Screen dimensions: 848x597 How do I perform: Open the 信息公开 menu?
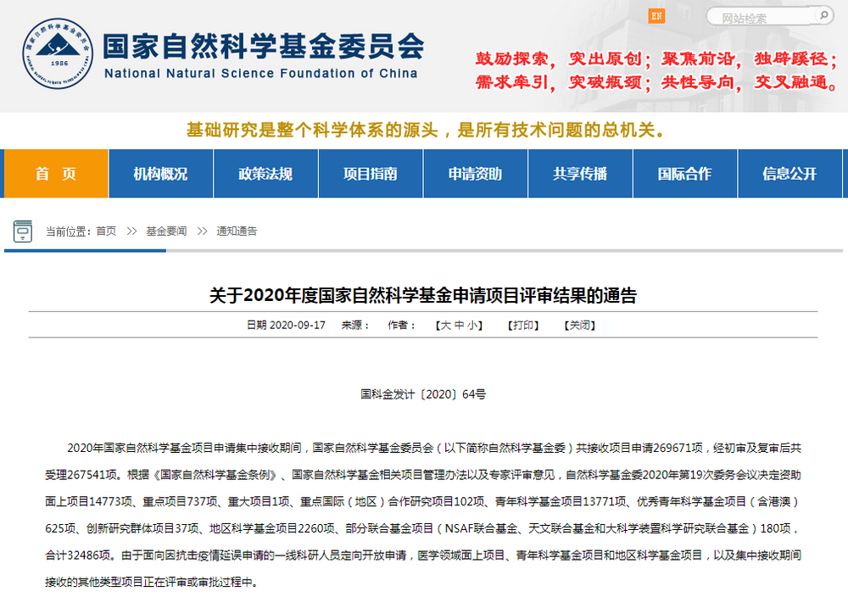789,174
